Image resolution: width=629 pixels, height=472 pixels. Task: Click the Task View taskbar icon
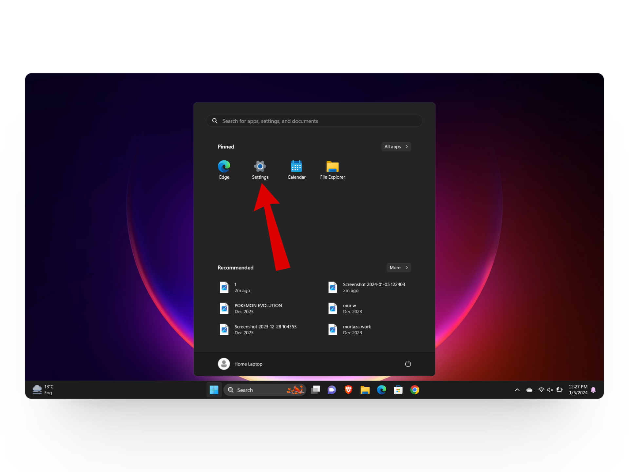315,390
